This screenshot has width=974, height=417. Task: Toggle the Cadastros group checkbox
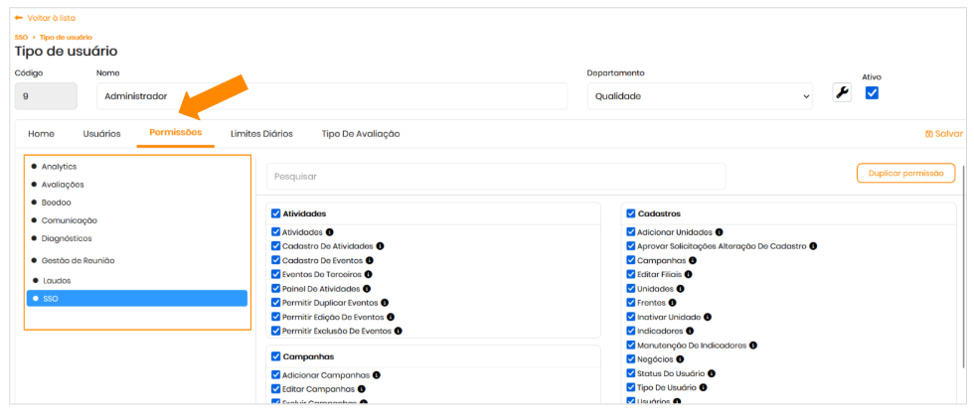pos(631,213)
